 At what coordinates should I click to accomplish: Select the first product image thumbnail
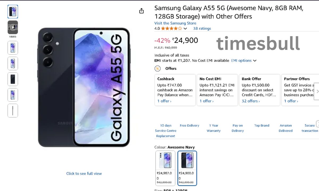coord(13,12)
